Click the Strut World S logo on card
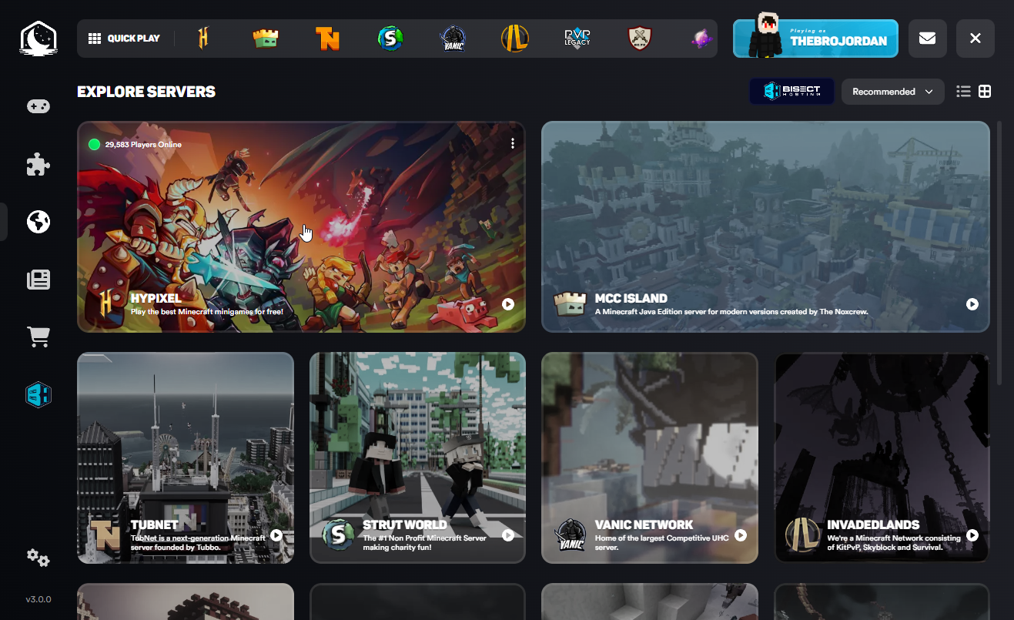The width and height of the screenshot is (1014, 620). 338,535
